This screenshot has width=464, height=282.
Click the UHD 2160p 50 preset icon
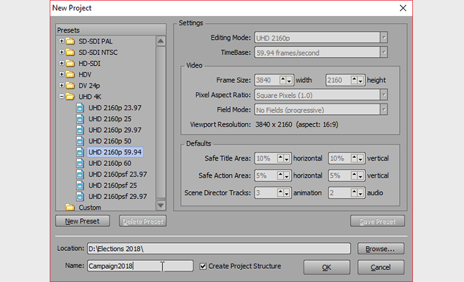point(82,141)
